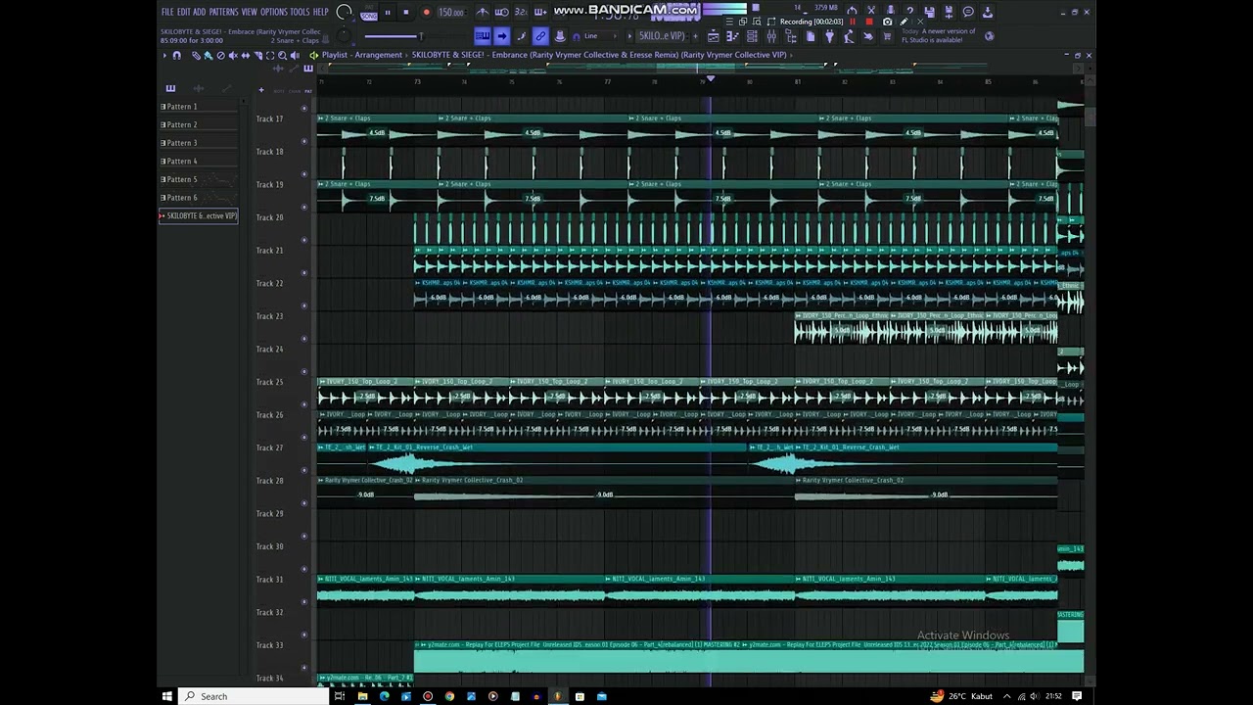Screen dimensions: 1253x705
Task: Open the TOOLS menu
Action: 301,12
